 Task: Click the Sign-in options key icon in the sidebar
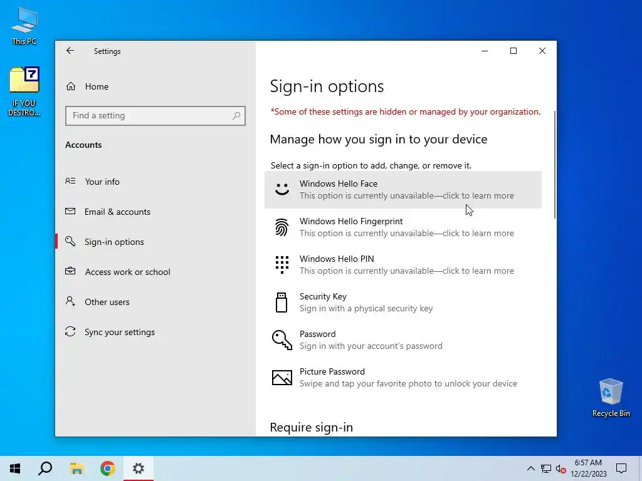tap(70, 241)
